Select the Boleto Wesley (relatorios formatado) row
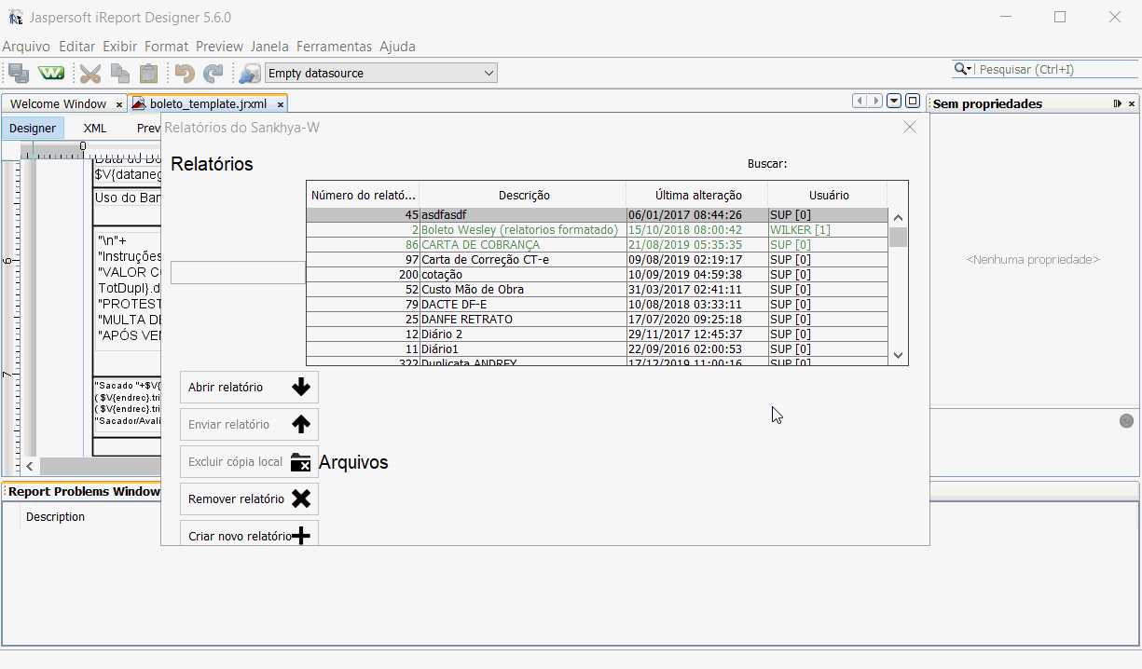 [598, 230]
